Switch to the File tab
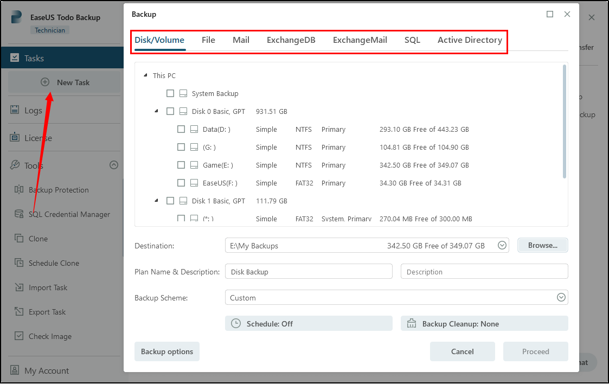 pos(208,40)
